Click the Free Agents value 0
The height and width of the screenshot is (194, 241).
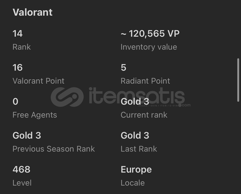click(x=15, y=102)
